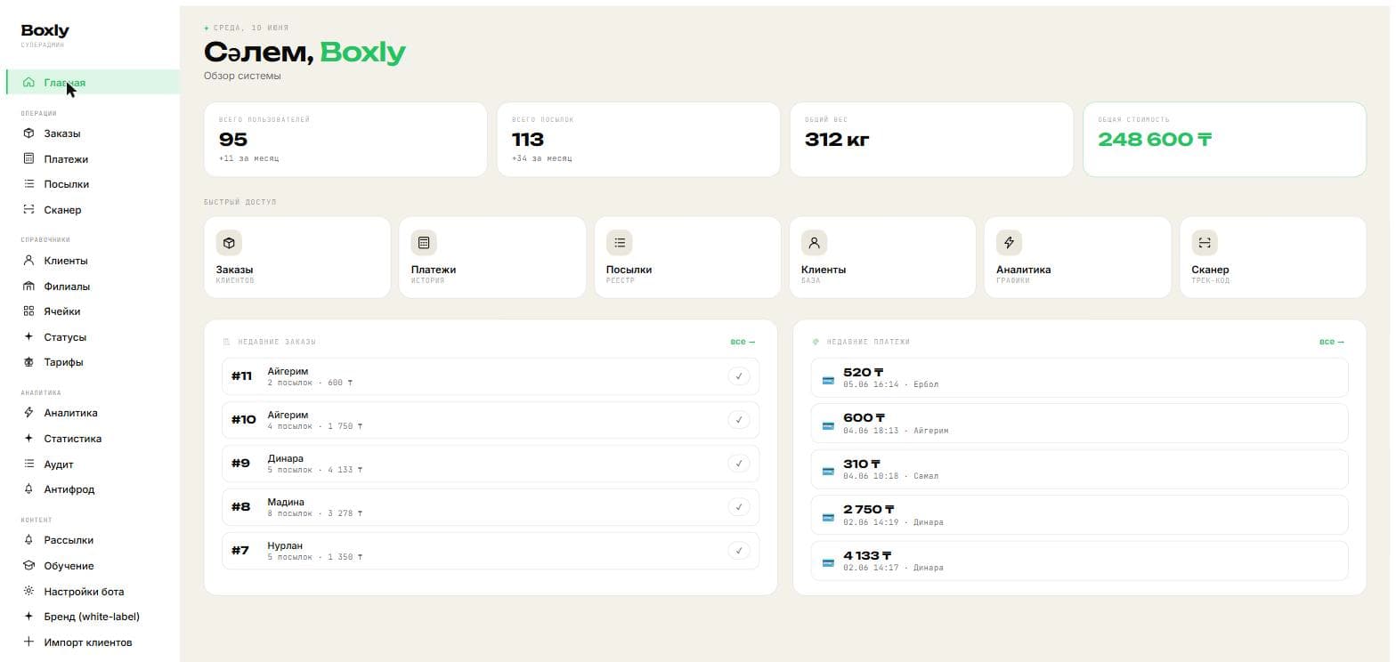Click the check icon on order #9
The width and height of the screenshot is (1396, 662).
739,464
